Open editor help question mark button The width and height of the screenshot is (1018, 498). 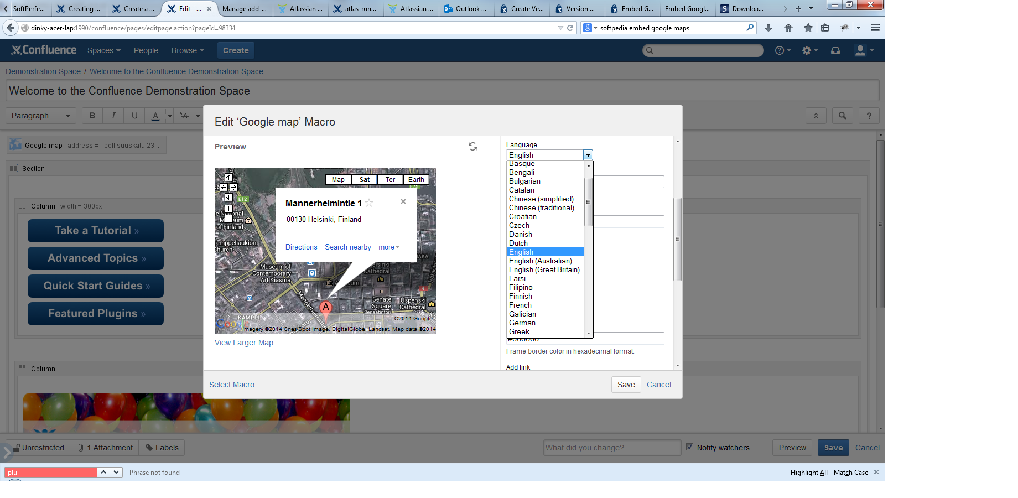tap(869, 116)
